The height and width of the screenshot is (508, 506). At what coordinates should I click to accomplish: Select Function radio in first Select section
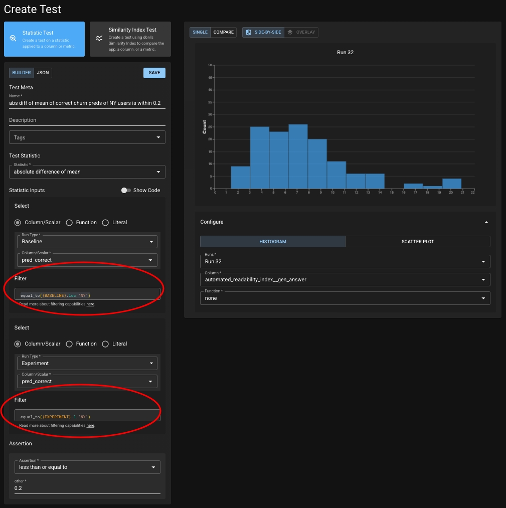pyautogui.click(x=70, y=223)
